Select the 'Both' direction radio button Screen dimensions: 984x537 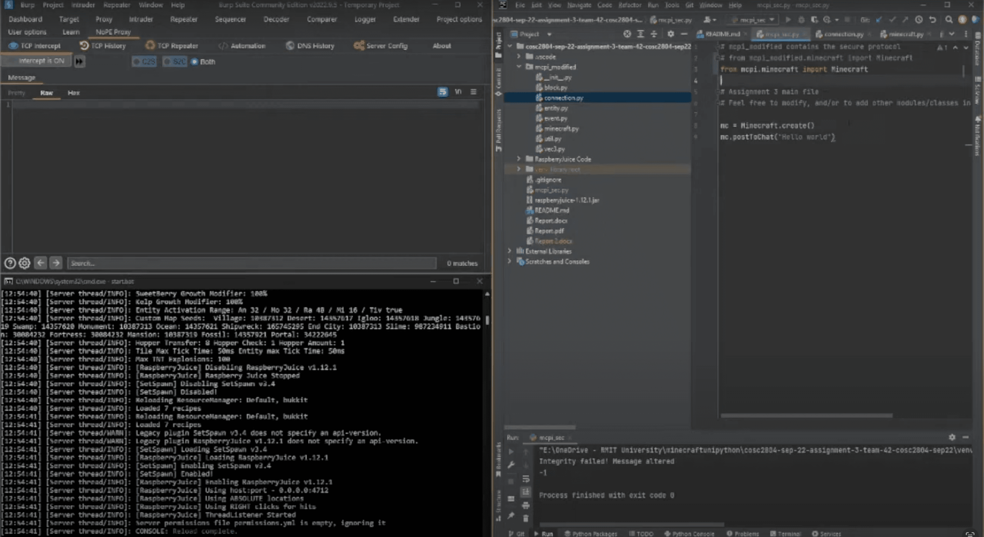click(x=195, y=61)
